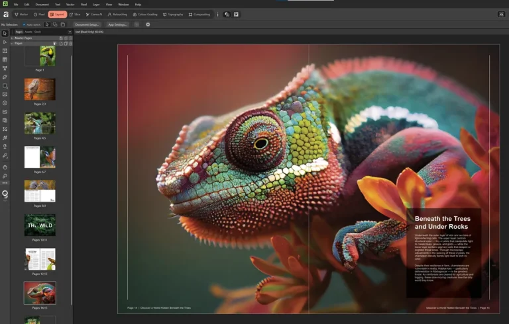Screen dimensions: 509x324
Task: Select the Move tool in left toolbar
Action: click(5, 33)
